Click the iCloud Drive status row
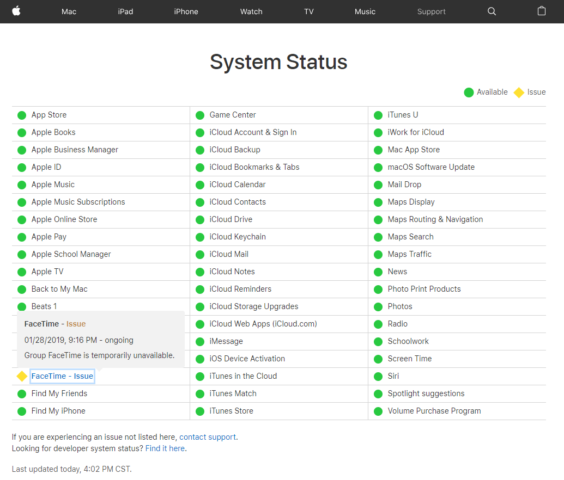564x480 pixels. pyautogui.click(x=231, y=219)
